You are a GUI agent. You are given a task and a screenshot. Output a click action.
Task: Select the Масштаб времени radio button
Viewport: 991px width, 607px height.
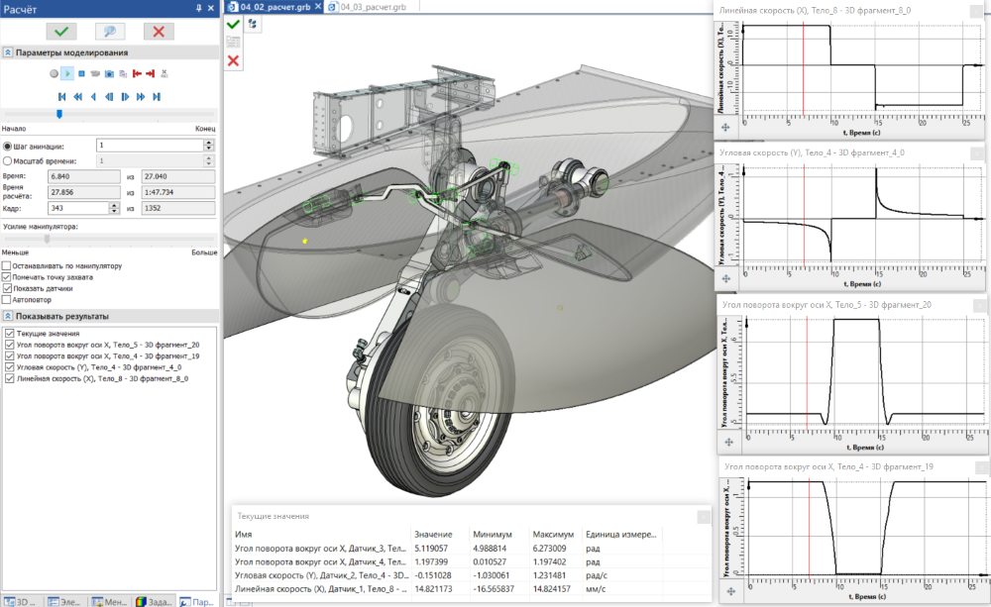[8, 159]
